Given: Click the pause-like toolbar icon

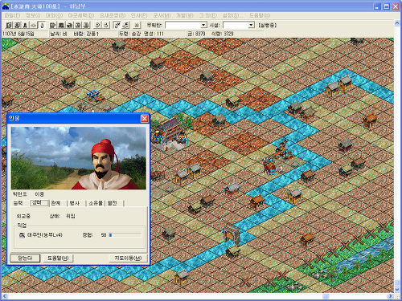Looking at the screenshot, I should (137, 25).
